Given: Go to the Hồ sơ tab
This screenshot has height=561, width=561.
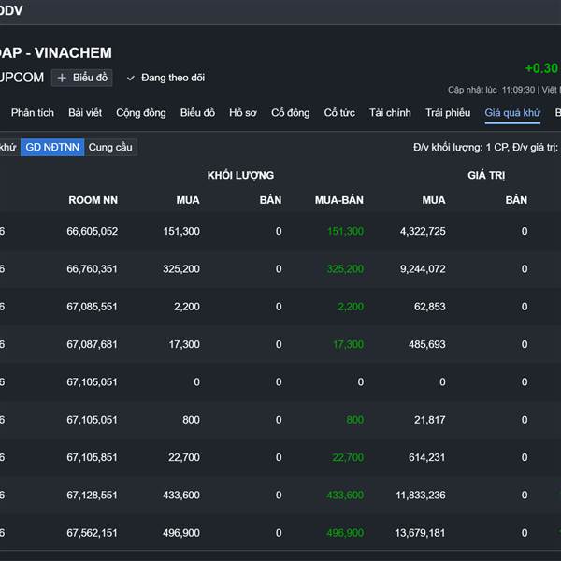Looking at the screenshot, I should (x=243, y=113).
